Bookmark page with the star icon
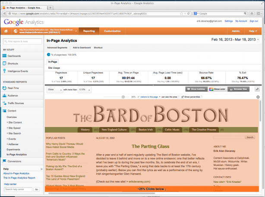This screenshot has width=265, height=197. [x=181, y=13]
